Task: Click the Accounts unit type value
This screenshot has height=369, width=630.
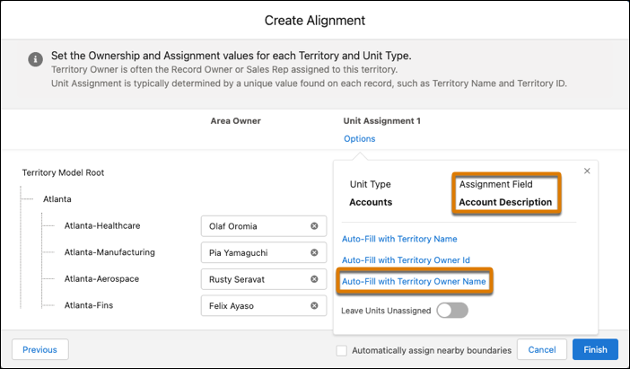Action: [371, 202]
